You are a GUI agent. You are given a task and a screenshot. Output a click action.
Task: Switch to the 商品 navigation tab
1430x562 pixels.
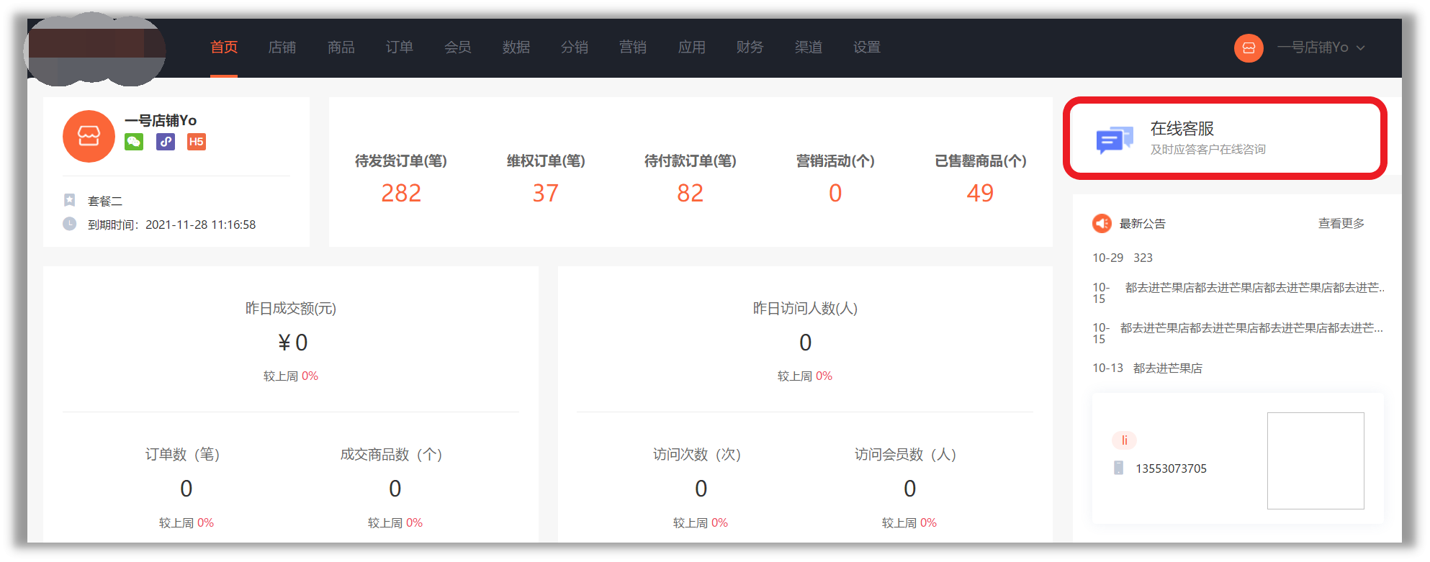341,47
